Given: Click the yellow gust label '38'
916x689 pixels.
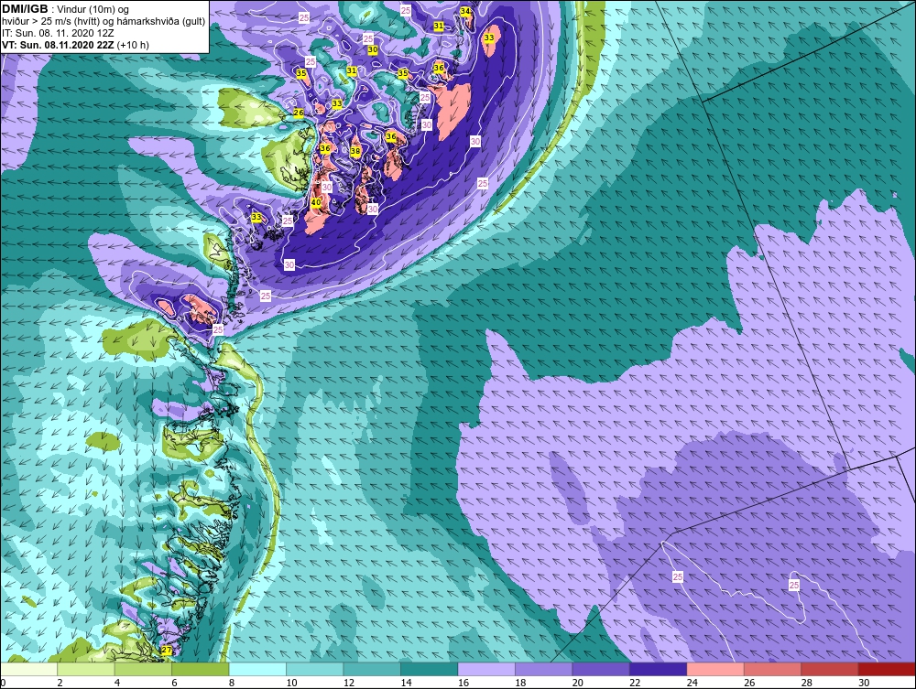Looking at the screenshot, I should 355,151.
